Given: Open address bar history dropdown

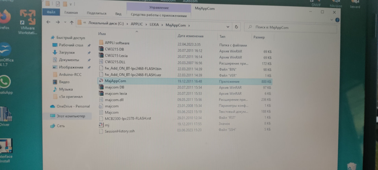Looking at the screenshot, I should click(228, 26).
